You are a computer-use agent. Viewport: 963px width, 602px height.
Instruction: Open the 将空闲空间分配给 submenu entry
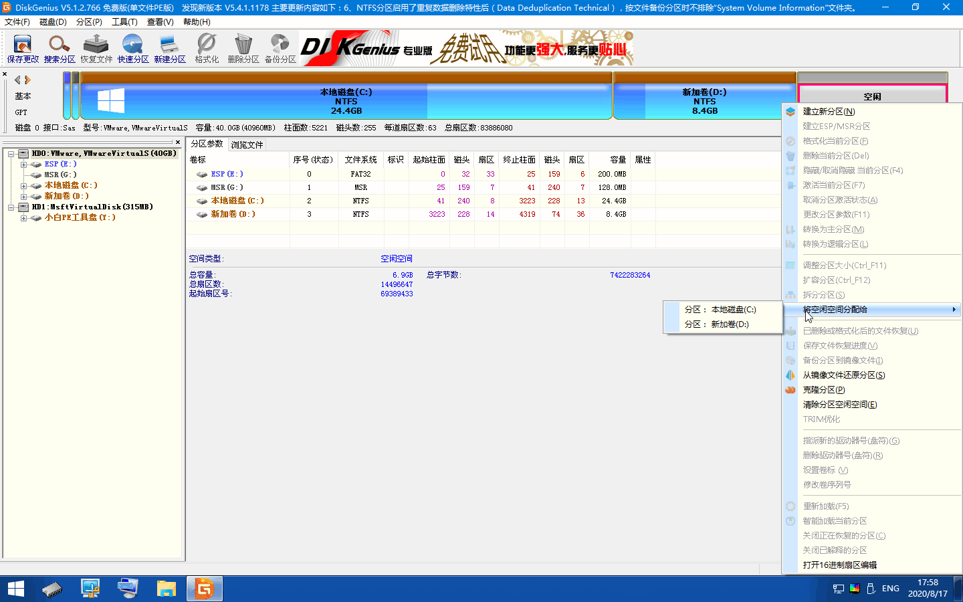[x=872, y=310]
